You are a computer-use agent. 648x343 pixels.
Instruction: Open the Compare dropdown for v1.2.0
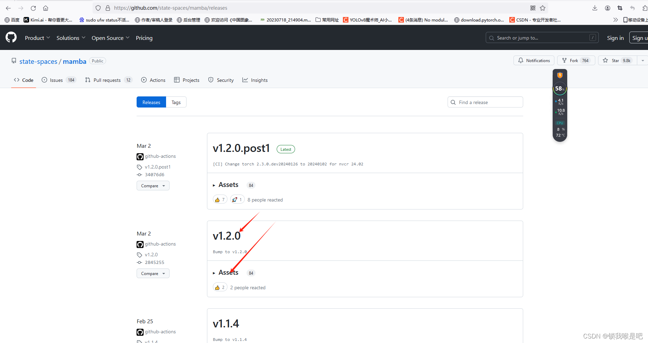pyautogui.click(x=153, y=273)
